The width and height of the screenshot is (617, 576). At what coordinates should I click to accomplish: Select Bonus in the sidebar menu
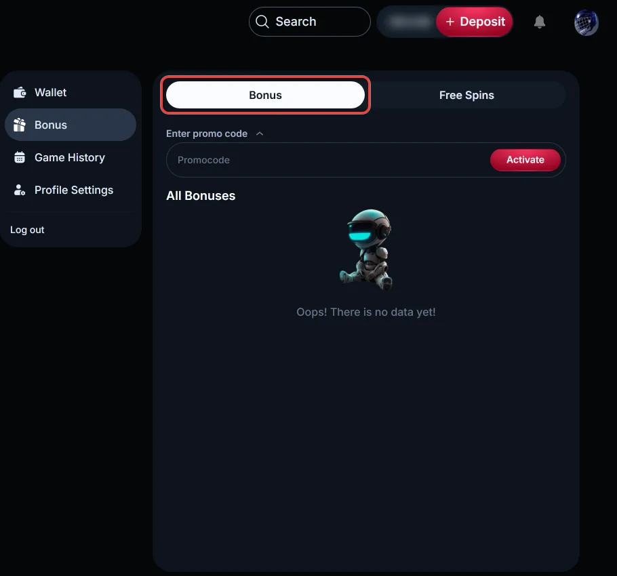pyautogui.click(x=71, y=125)
